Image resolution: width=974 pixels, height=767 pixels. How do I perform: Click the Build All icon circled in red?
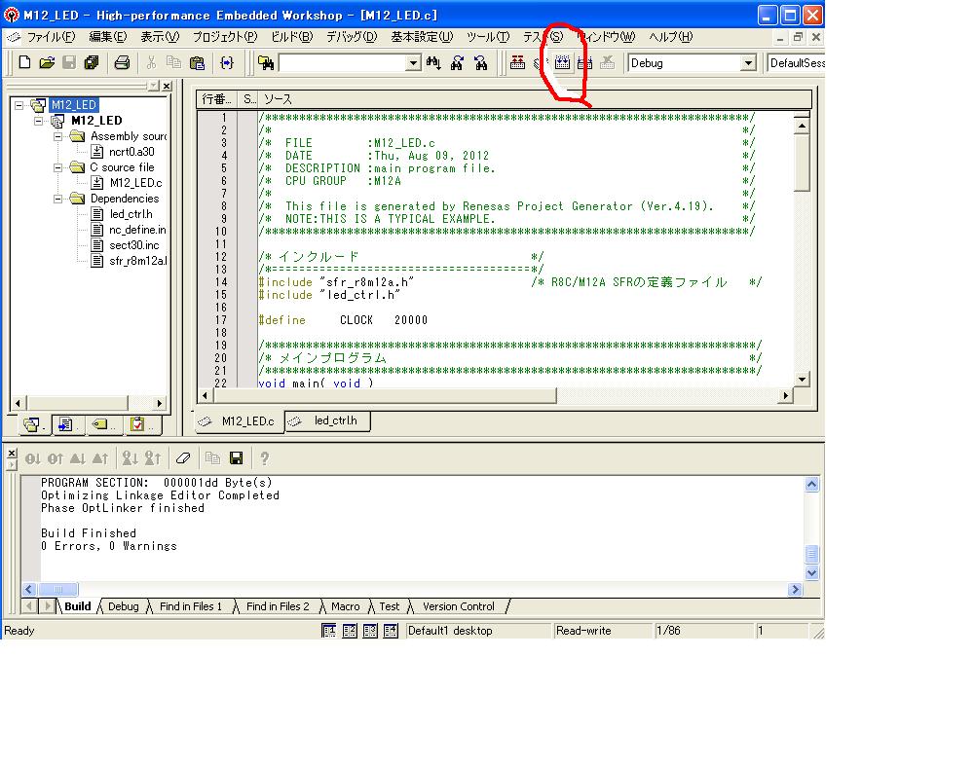(x=563, y=63)
